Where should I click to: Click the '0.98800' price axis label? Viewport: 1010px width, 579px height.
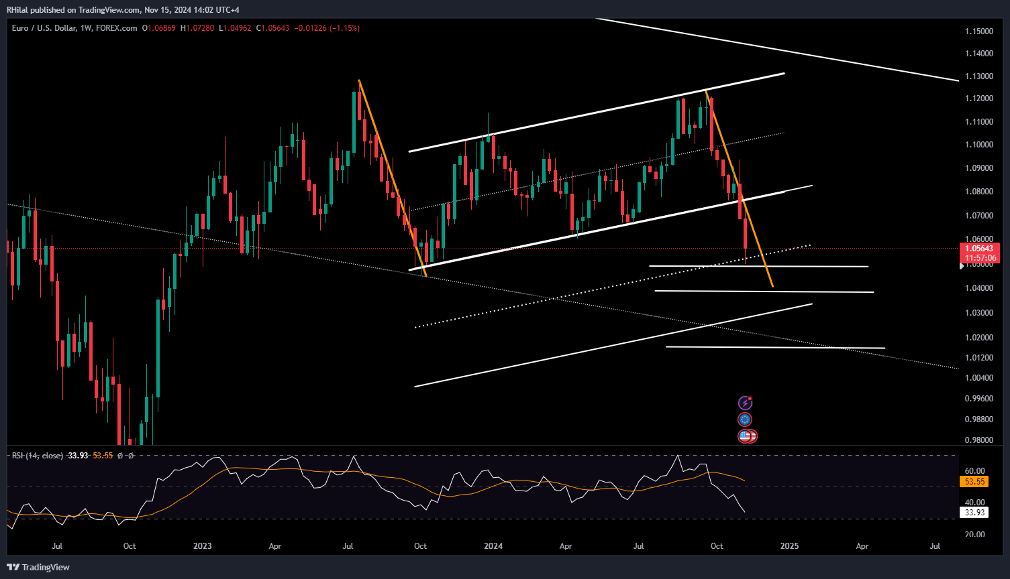[x=979, y=420]
